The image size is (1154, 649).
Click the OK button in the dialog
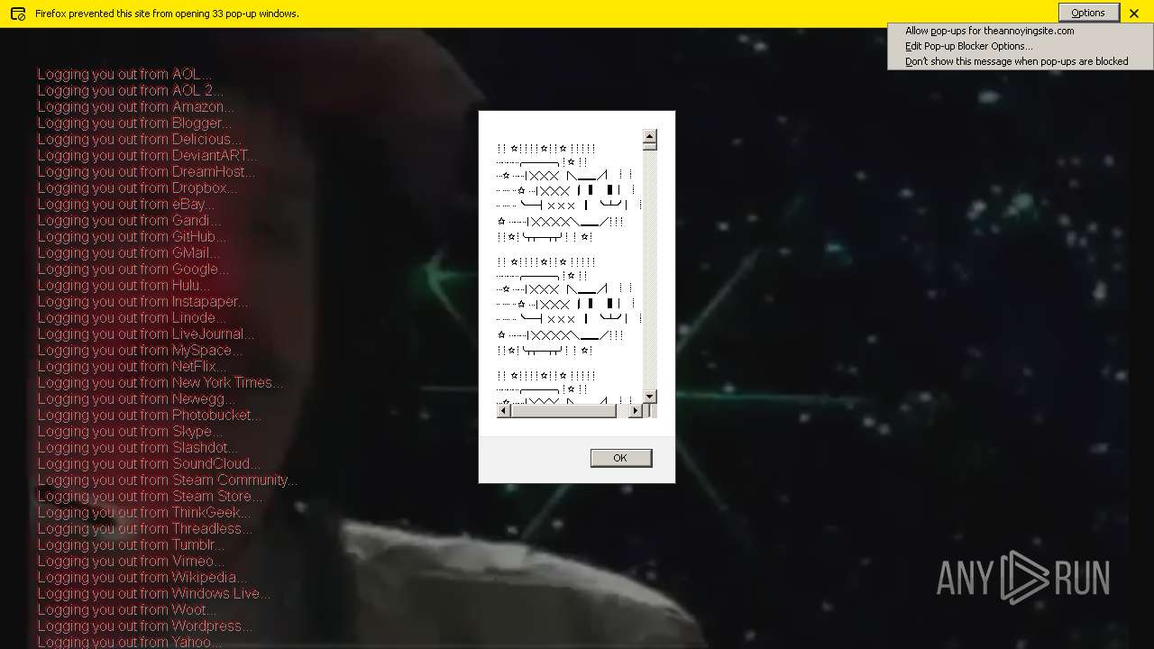point(620,458)
